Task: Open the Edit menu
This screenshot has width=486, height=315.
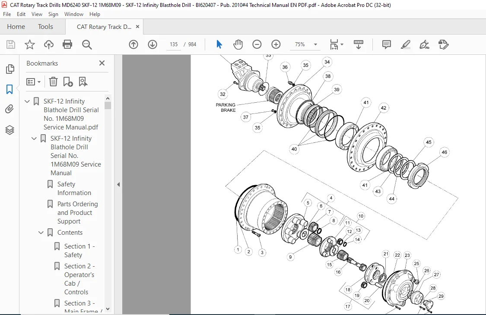Action: [21, 14]
